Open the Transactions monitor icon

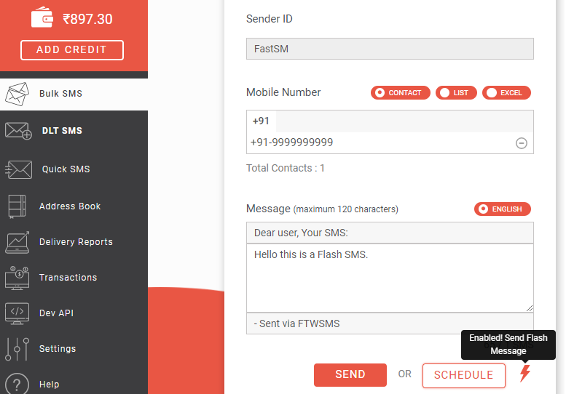tap(17, 278)
